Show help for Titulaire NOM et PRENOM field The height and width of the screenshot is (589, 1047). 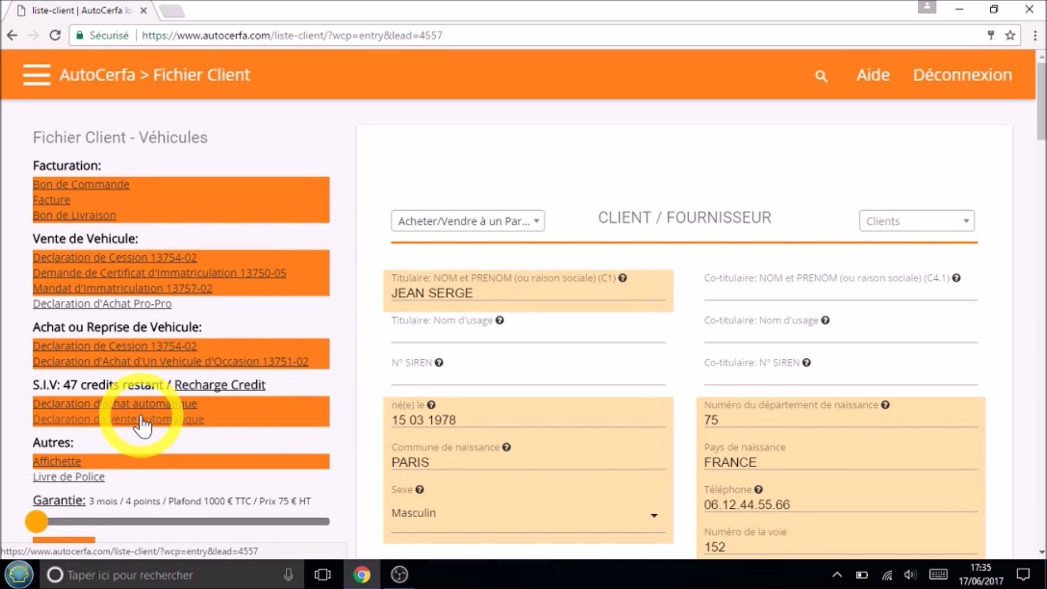(622, 278)
